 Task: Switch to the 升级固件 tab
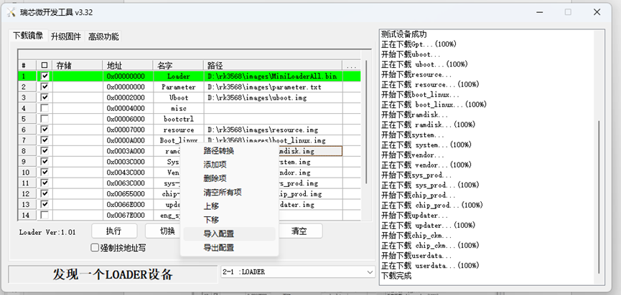click(x=66, y=37)
